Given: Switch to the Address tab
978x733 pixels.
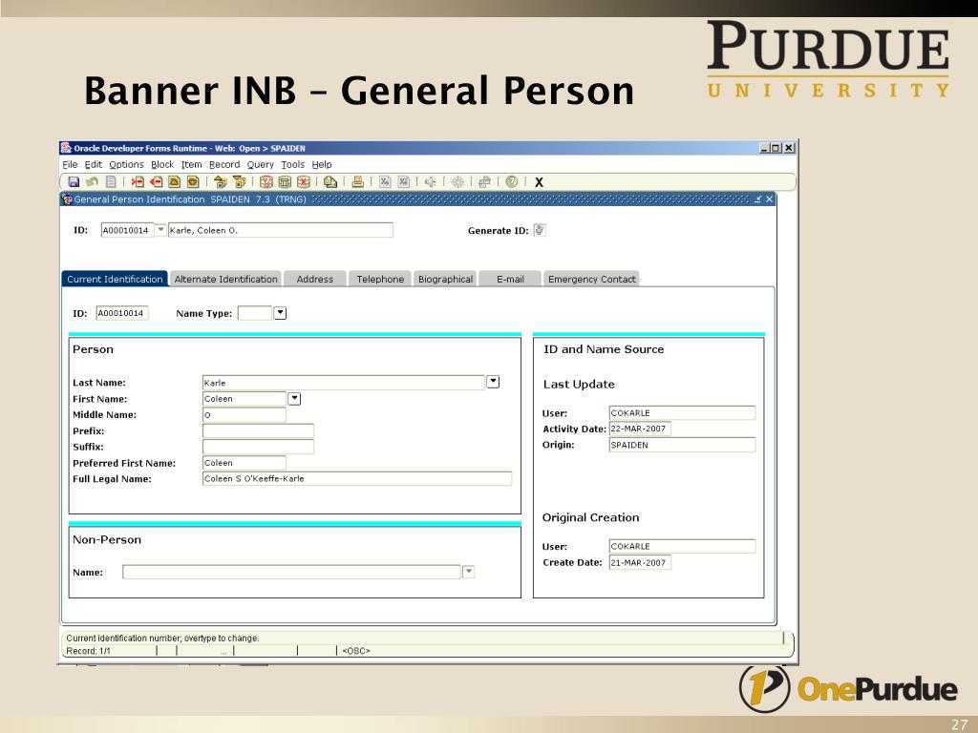Looking at the screenshot, I should tap(315, 279).
